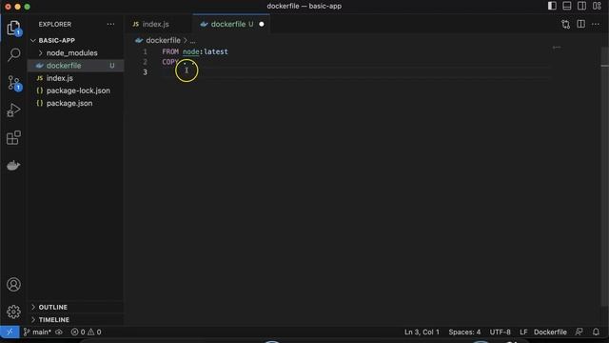Viewport: 609px width, 343px height.
Task: Click the EXPLORER panel title
Action: tap(55, 24)
